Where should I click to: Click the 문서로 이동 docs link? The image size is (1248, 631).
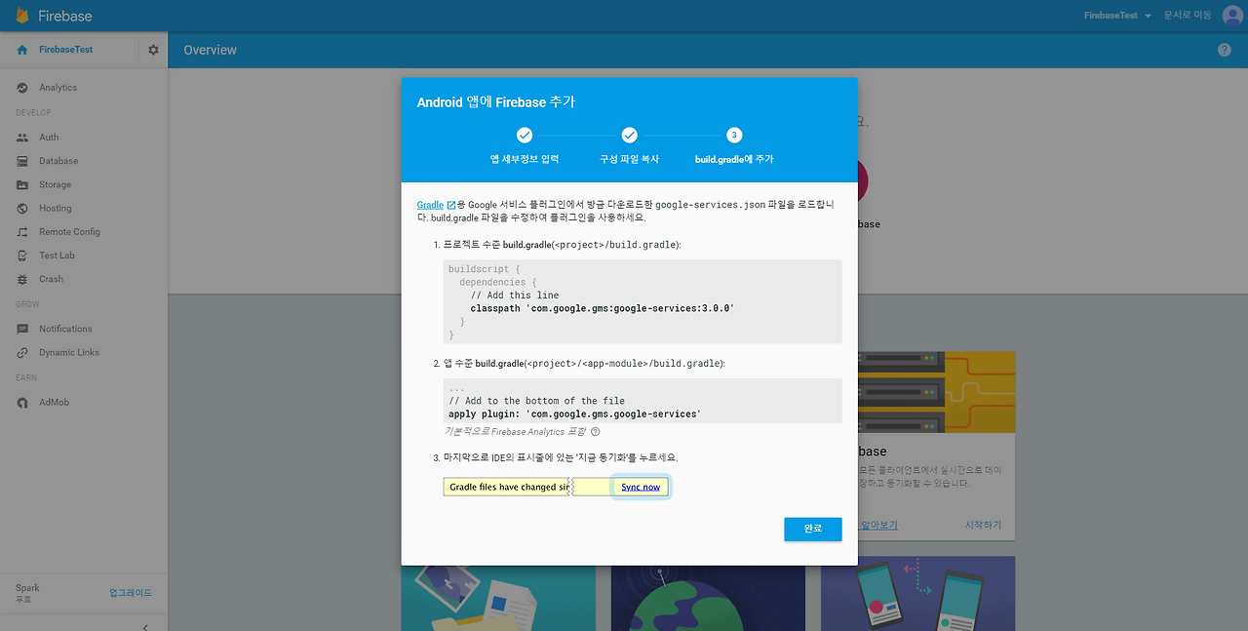(x=1188, y=16)
